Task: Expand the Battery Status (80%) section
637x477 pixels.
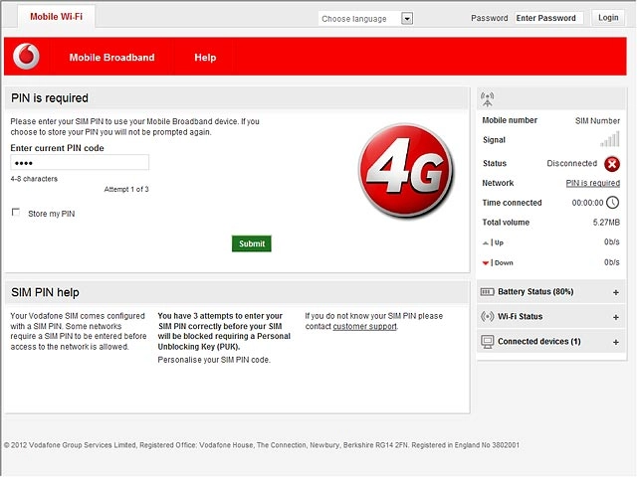Action: (x=551, y=291)
